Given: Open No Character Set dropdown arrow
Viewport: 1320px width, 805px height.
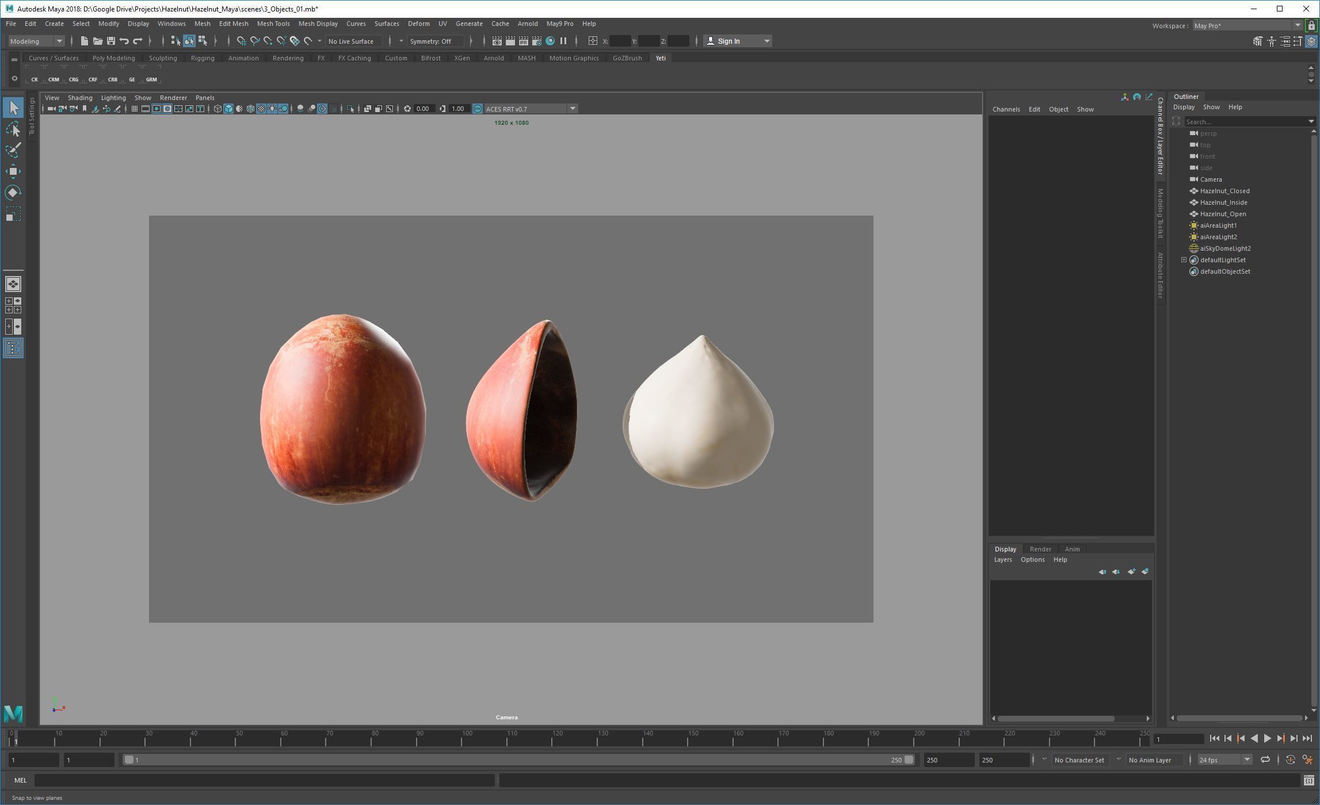Looking at the screenshot, I should (1044, 760).
